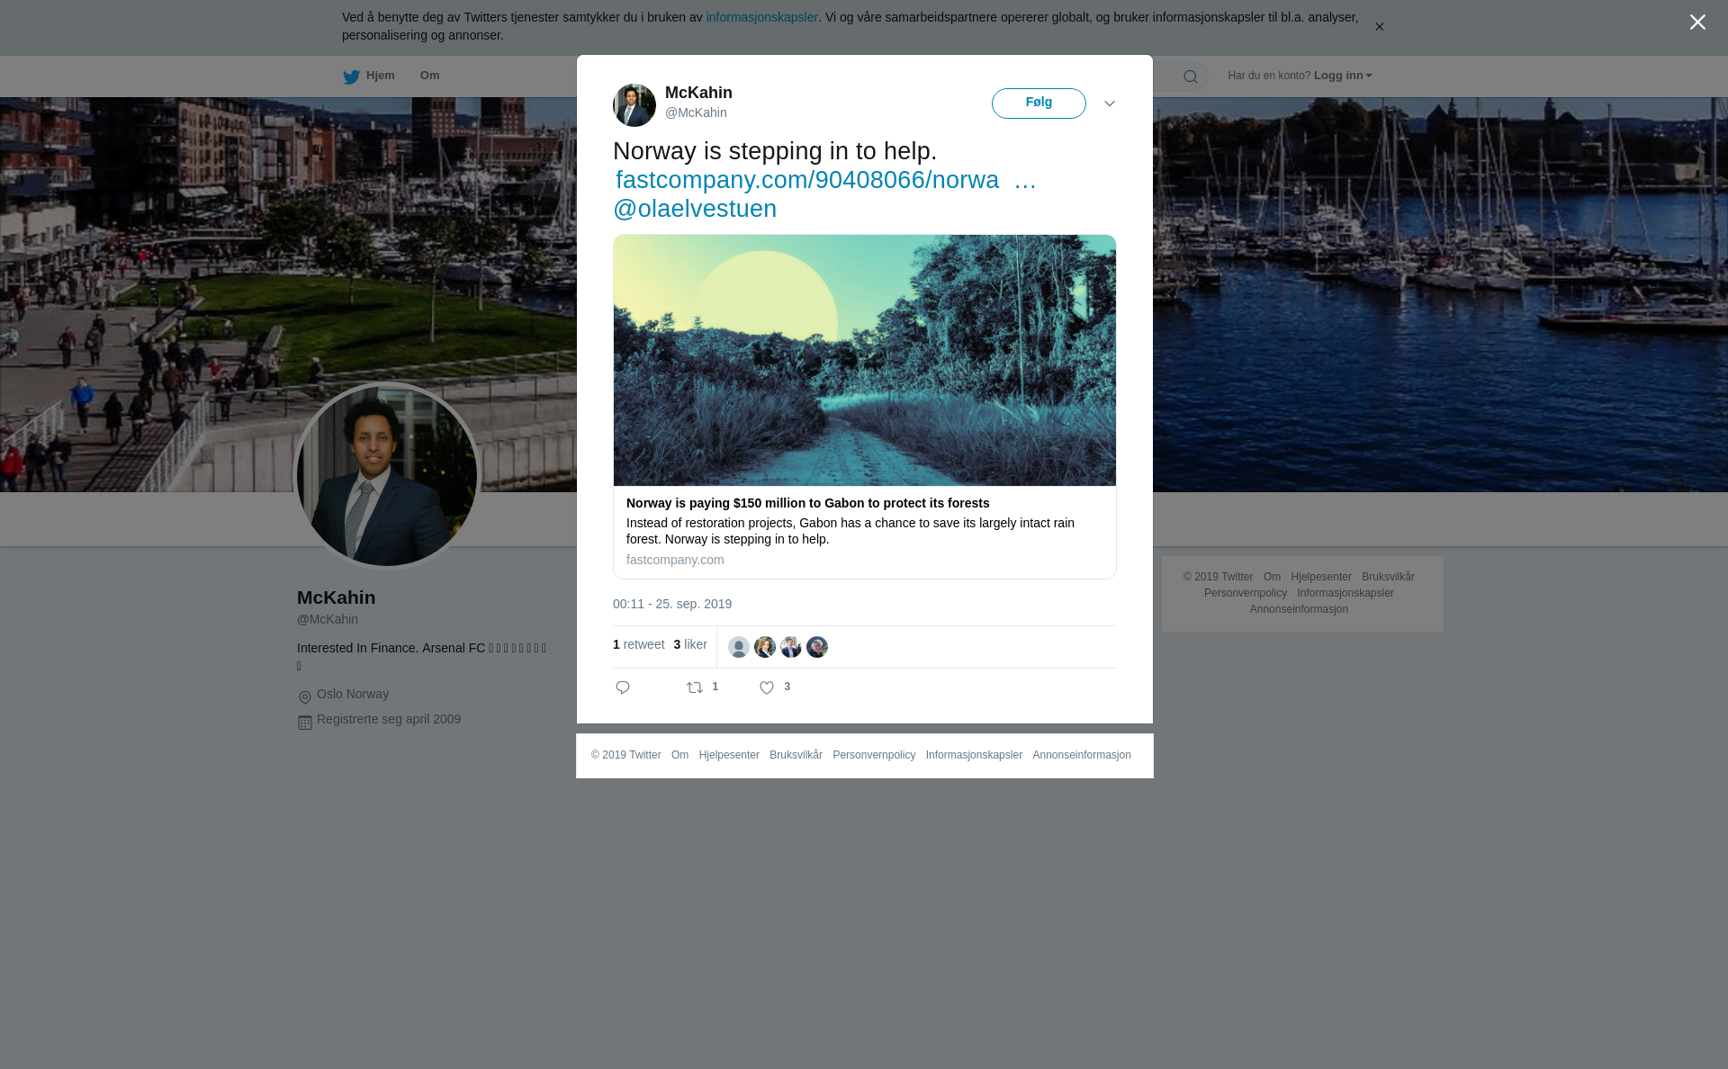Like the tweet with heart icon
The height and width of the screenshot is (1069, 1728).
(767, 687)
